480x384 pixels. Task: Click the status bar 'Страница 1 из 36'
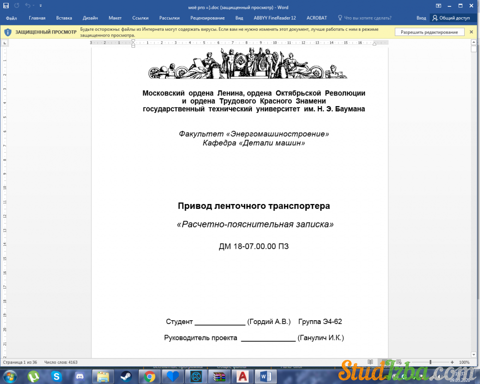click(x=20, y=362)
